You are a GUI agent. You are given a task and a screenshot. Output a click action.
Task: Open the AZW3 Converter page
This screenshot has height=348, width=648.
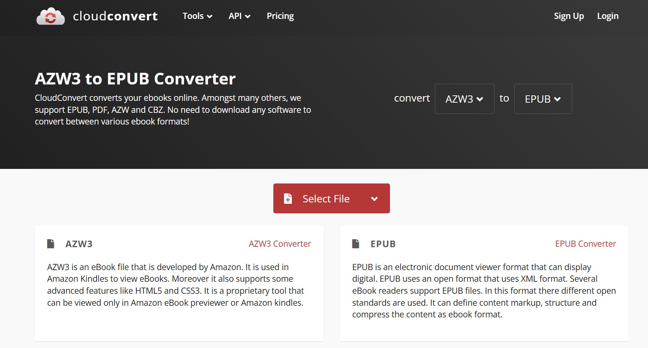click(280, 244)
